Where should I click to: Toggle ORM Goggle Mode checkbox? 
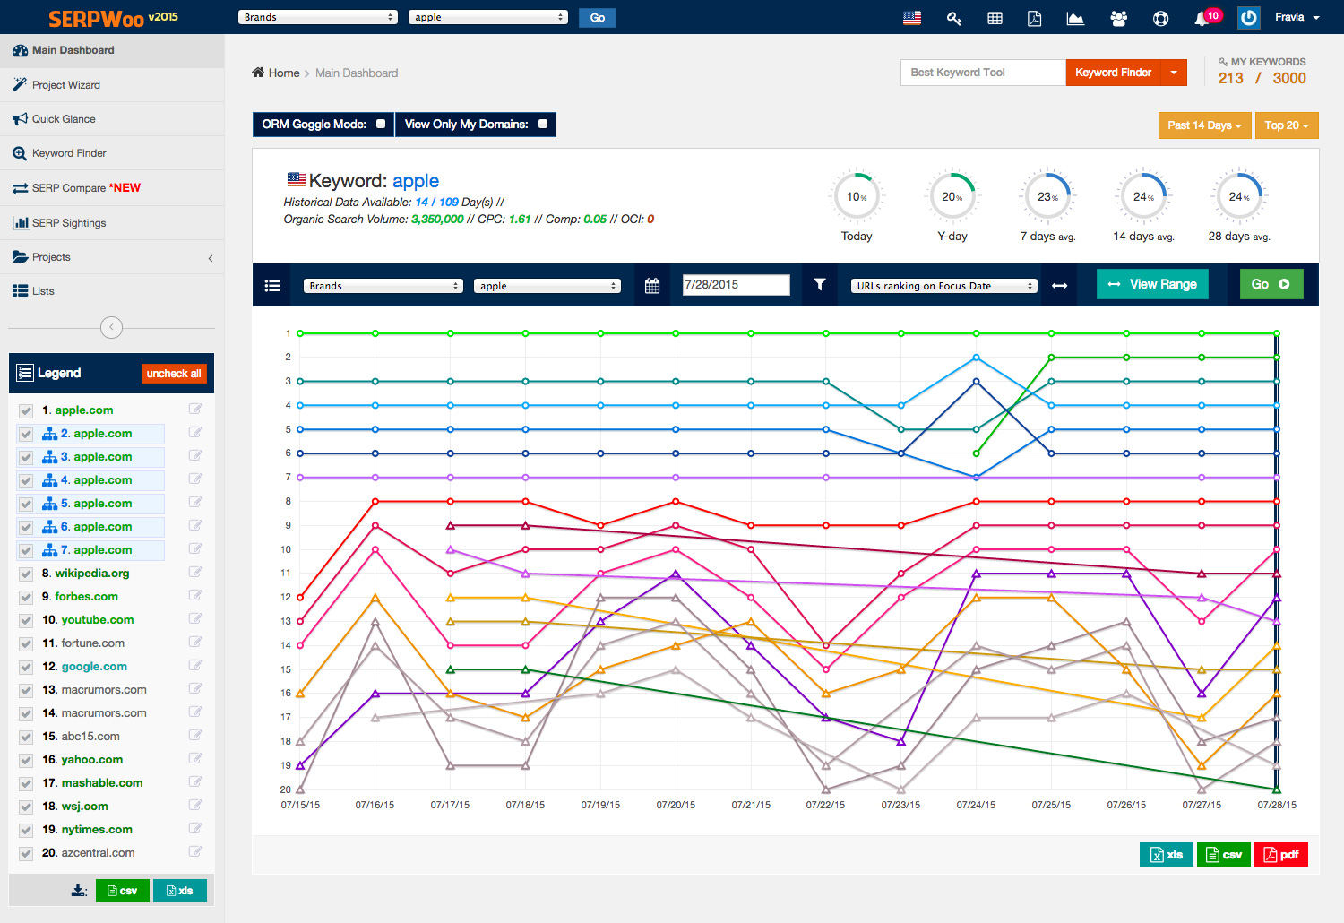pos(381,124)
